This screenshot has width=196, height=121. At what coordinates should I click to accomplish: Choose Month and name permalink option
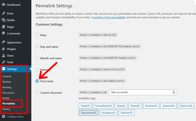(x=37, y=58)
